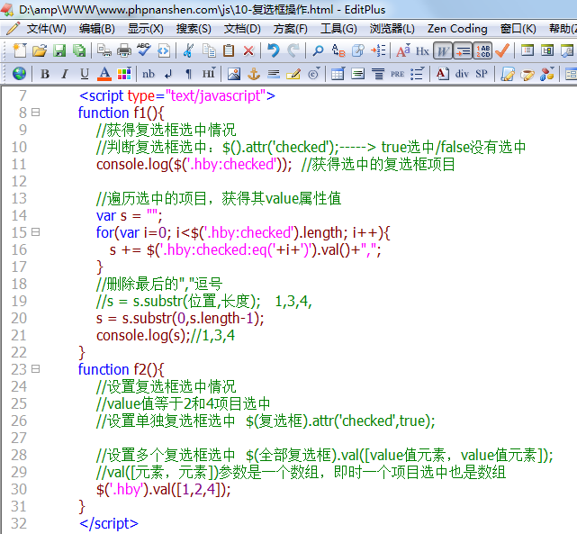The image size is (577, 534).
Task: Click the Paste clipboard icon
Action: 229,50
